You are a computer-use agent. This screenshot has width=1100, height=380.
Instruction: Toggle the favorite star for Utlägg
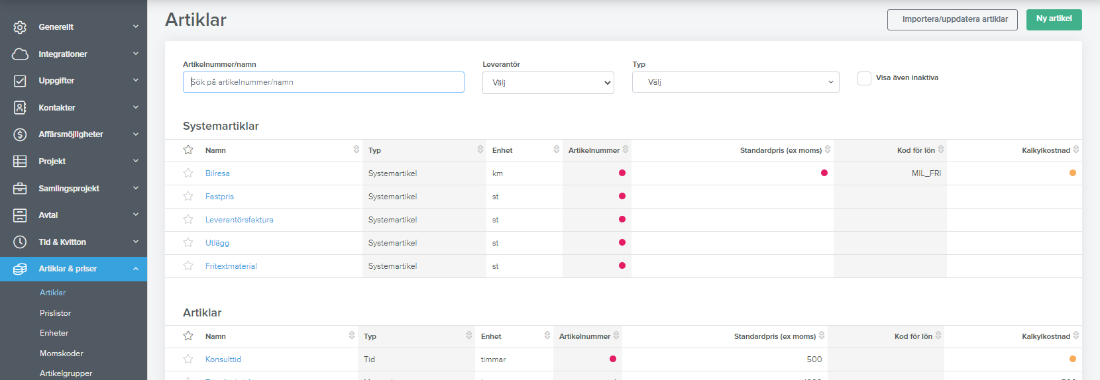pos(188,242)
